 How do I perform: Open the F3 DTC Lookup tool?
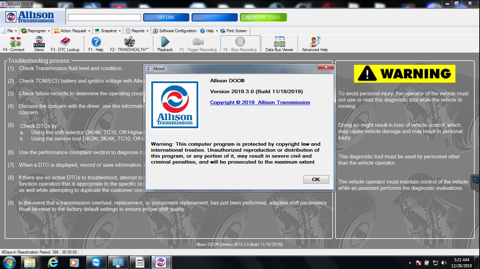tap(65, 44)
